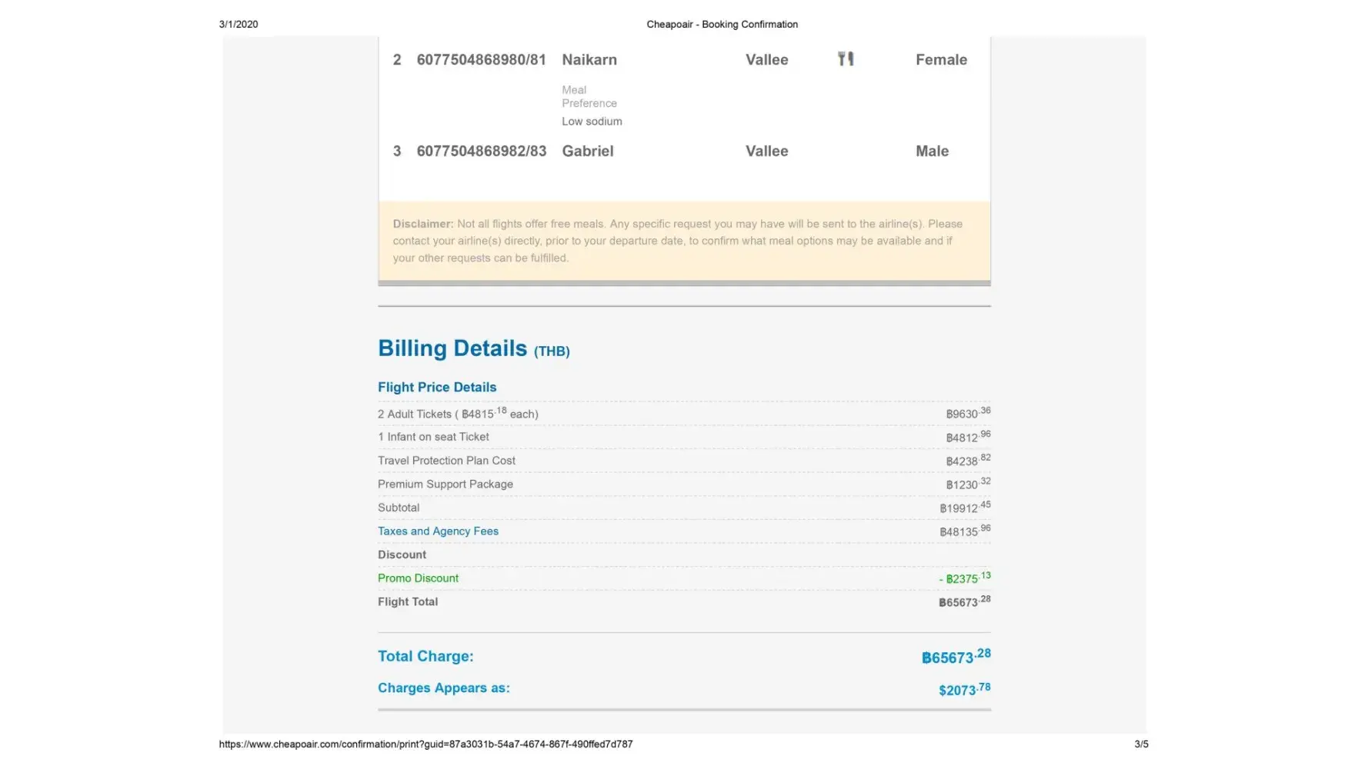Screen dimensions: 1368x769
Task: Open the Taxes and Agency Fees link
Action: (x=438, y=531)
